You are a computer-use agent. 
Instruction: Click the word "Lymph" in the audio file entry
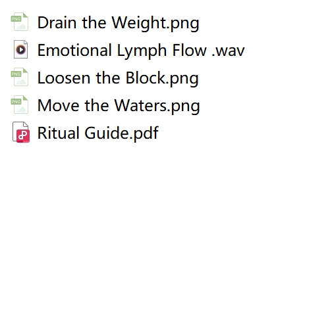click(x=142, y=51)
